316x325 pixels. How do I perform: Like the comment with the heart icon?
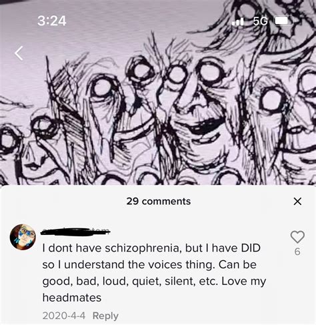click(x=297, y=237)
